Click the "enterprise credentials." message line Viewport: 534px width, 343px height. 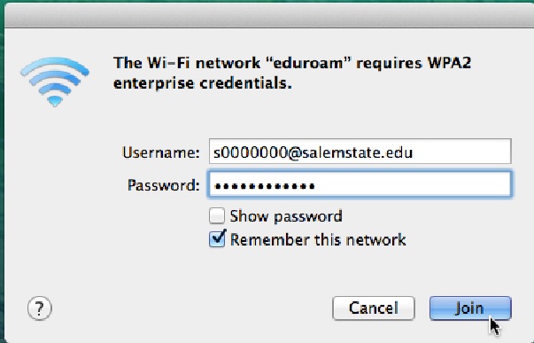pos(203,83)
